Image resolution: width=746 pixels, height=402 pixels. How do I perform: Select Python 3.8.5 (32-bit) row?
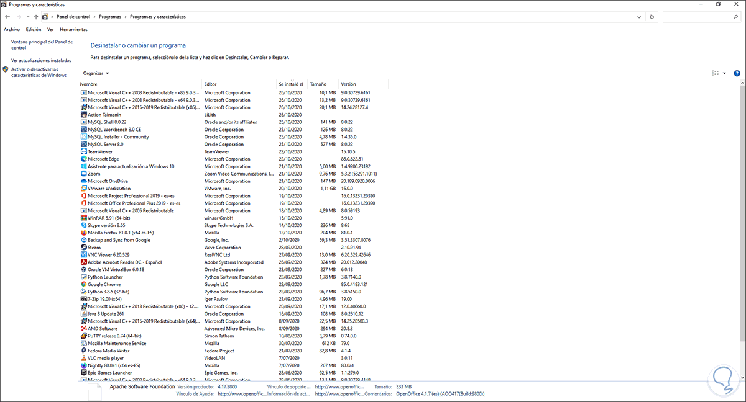click(x=234, y=292)
